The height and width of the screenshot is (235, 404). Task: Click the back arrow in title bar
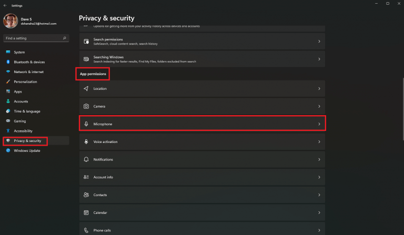(5, 3)
